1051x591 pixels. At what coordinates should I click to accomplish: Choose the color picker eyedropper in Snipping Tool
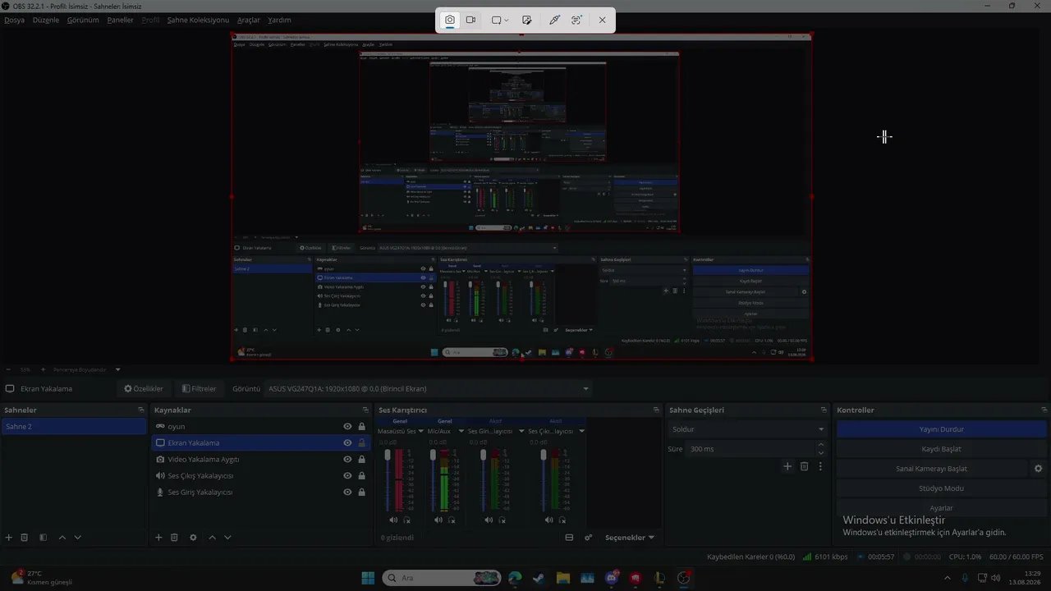[x=554, y=20]
